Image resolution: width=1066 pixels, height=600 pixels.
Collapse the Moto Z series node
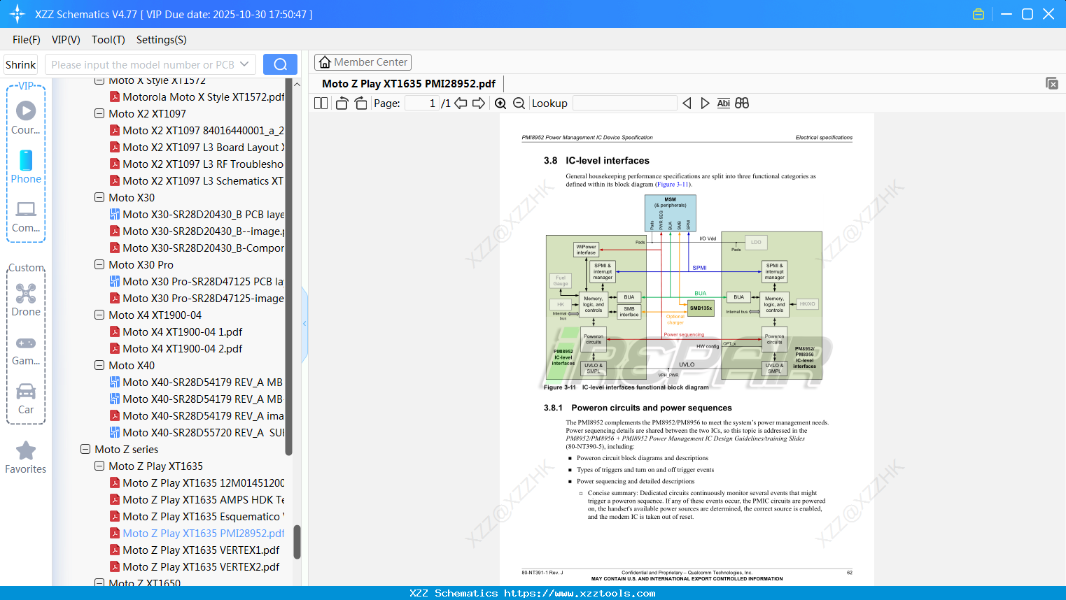point(85,449)
